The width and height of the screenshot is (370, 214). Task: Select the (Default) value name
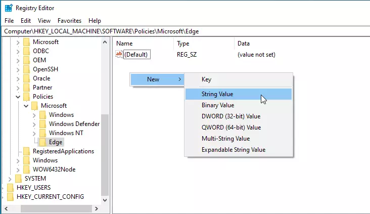[137, 55]
